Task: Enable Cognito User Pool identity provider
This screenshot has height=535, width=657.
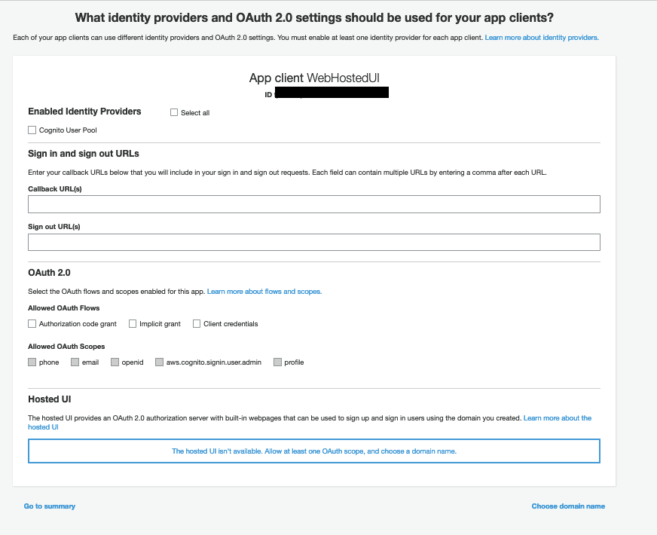Action: click(x=32, y=130)
